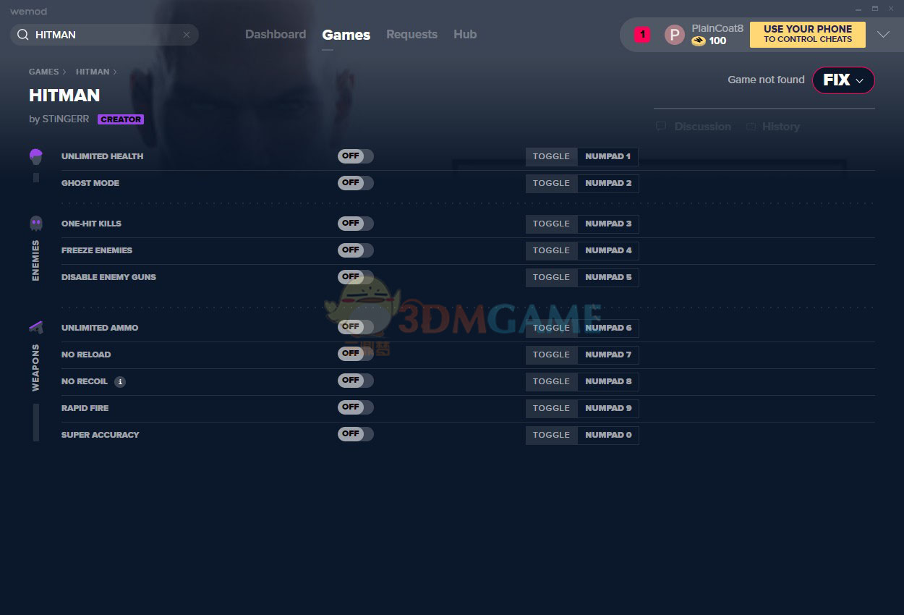
Task: Open the Requests tab
Action: point(412,35)
